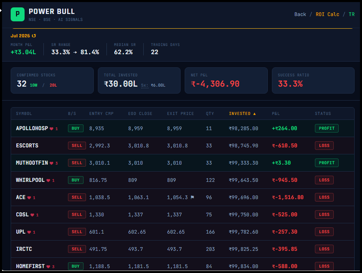Click the PROFIT status badge for APOLLOHOSP
This screenshot has width=362, height=273.
(x=327, y=128)
